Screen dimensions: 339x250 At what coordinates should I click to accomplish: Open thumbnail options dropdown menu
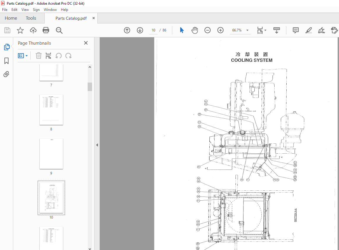point(23,56)
